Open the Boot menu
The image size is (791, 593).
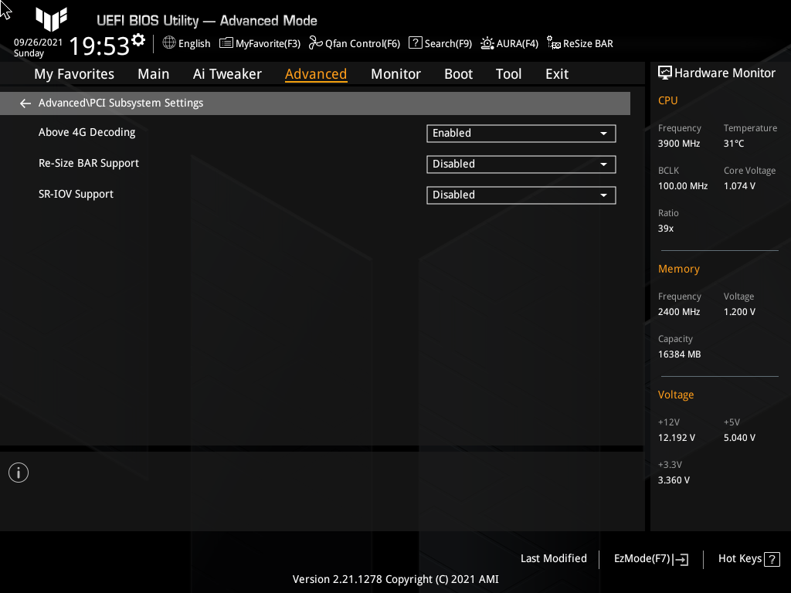458,73
